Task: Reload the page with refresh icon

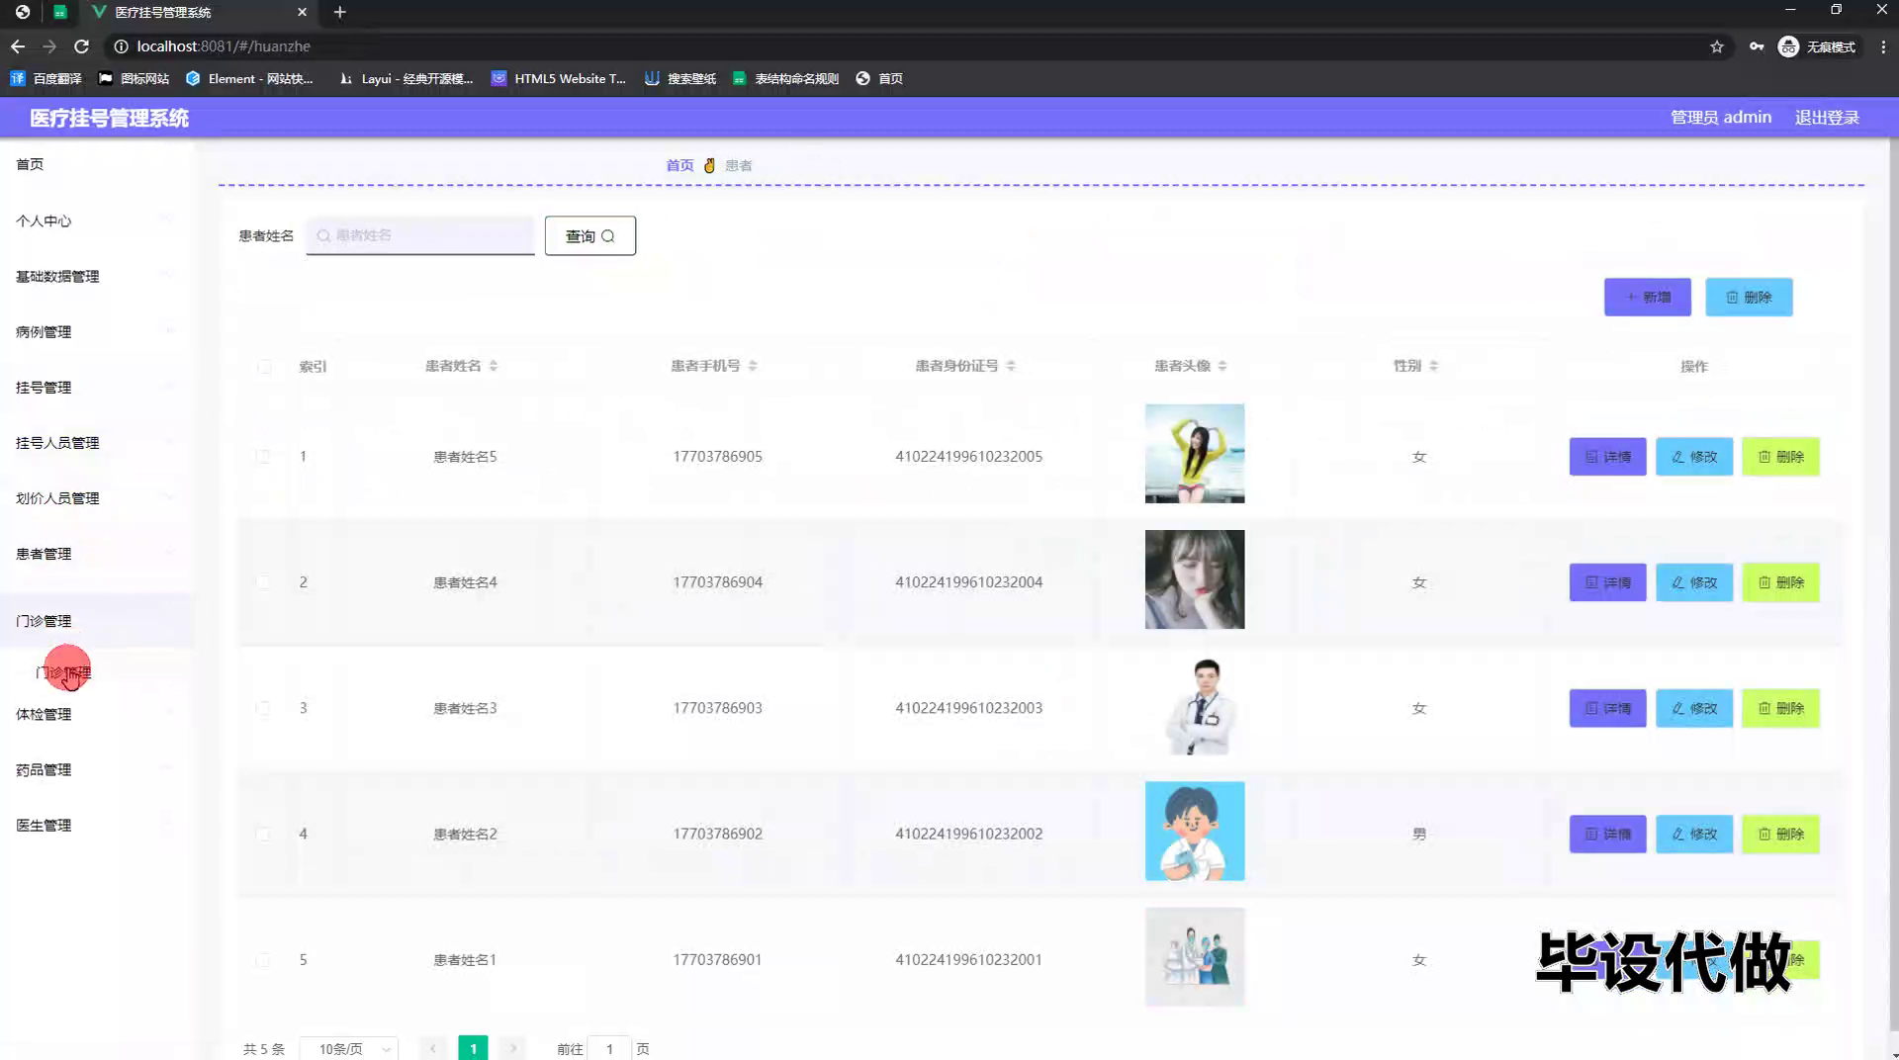Action: (82, 46)
